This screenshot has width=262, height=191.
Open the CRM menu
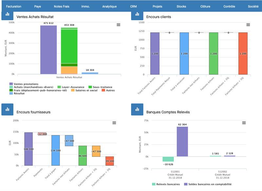pyautogui.click(x=133, y=6)
